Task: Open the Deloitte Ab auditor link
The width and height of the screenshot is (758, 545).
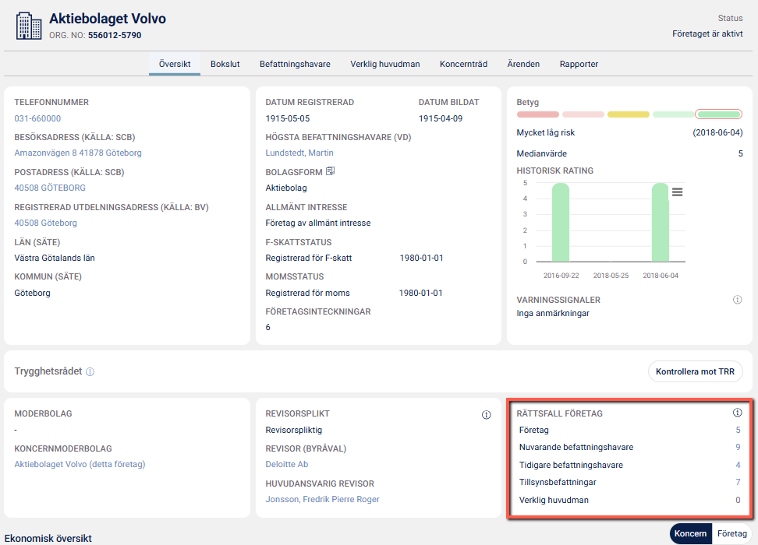Action: (287, 465)
